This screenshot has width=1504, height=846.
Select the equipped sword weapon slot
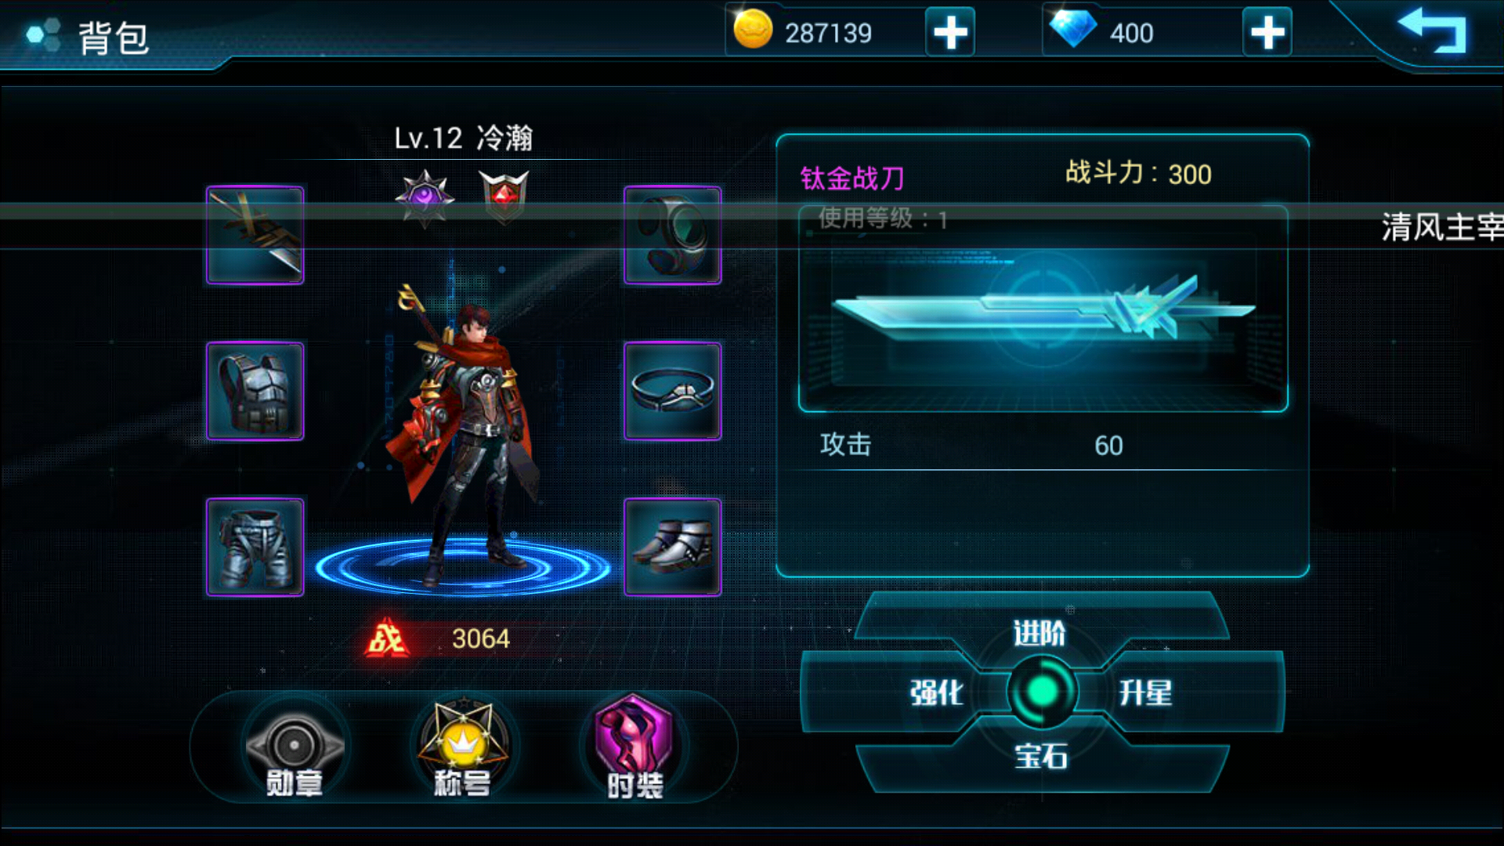(255, 235)
